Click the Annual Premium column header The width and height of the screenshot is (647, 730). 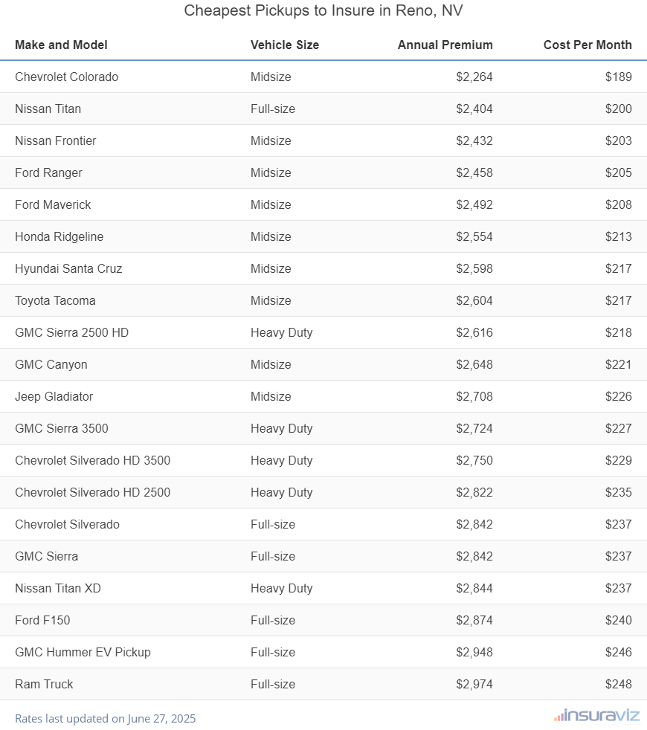click(x=445, y=45)
